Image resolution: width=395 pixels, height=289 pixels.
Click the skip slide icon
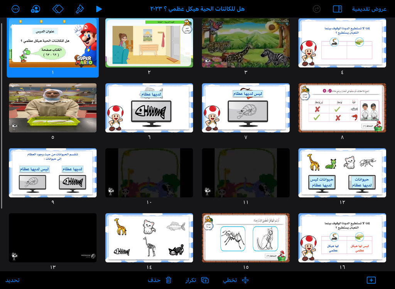tap(245, 280)
